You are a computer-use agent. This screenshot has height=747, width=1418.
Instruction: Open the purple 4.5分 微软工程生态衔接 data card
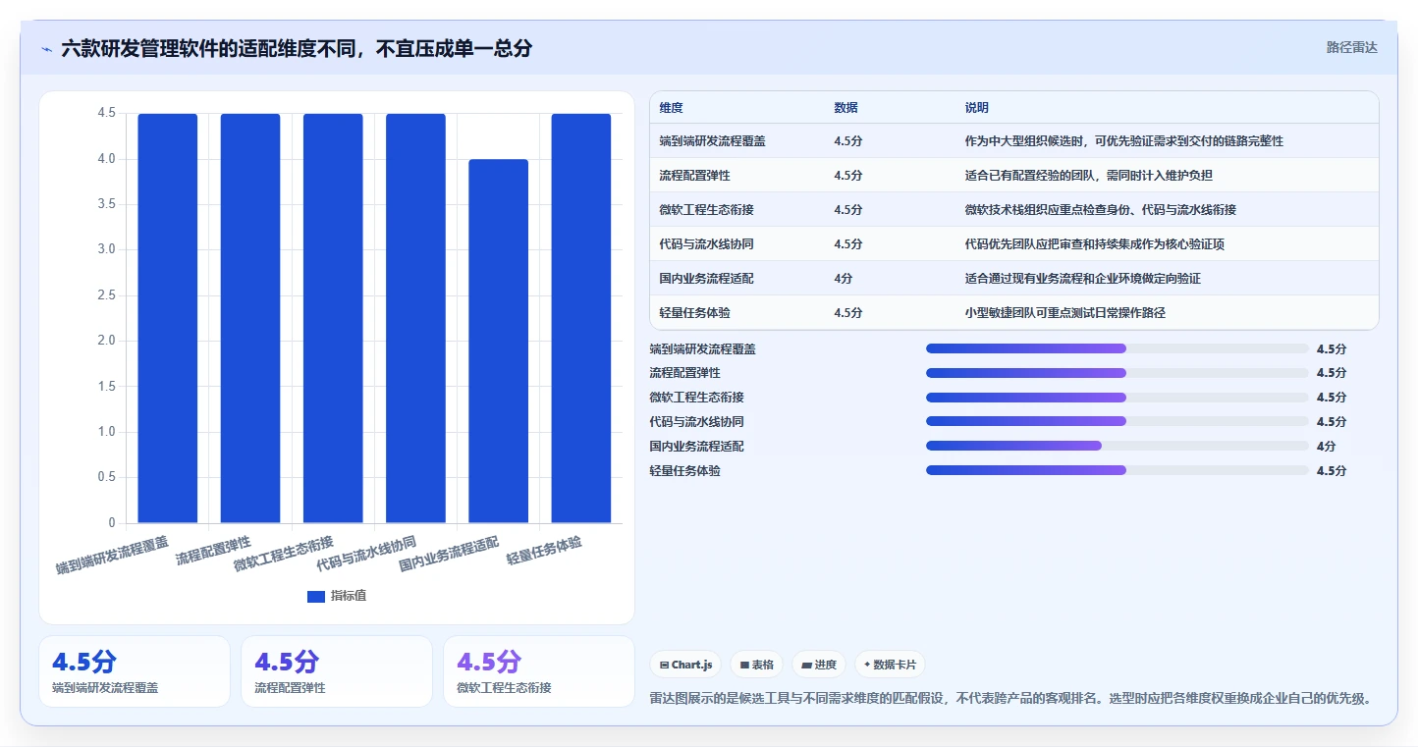(x=539, y=671)
